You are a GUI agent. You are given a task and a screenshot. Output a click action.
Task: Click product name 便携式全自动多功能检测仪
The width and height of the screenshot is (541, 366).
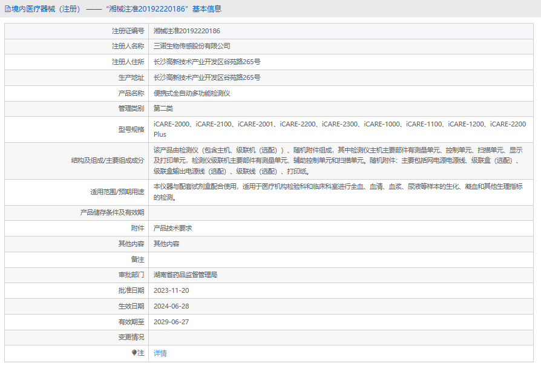click(x=192, y=93)
